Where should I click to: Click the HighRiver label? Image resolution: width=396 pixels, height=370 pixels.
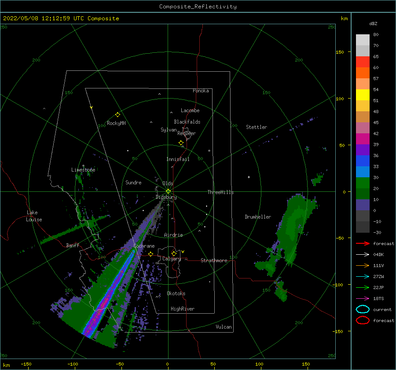pos(183,309)
